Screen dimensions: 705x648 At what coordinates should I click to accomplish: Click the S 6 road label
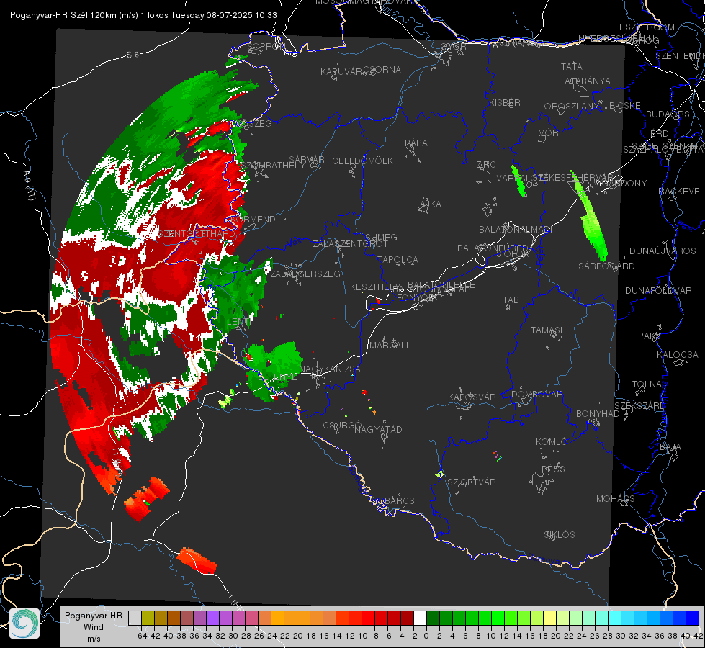133,55
